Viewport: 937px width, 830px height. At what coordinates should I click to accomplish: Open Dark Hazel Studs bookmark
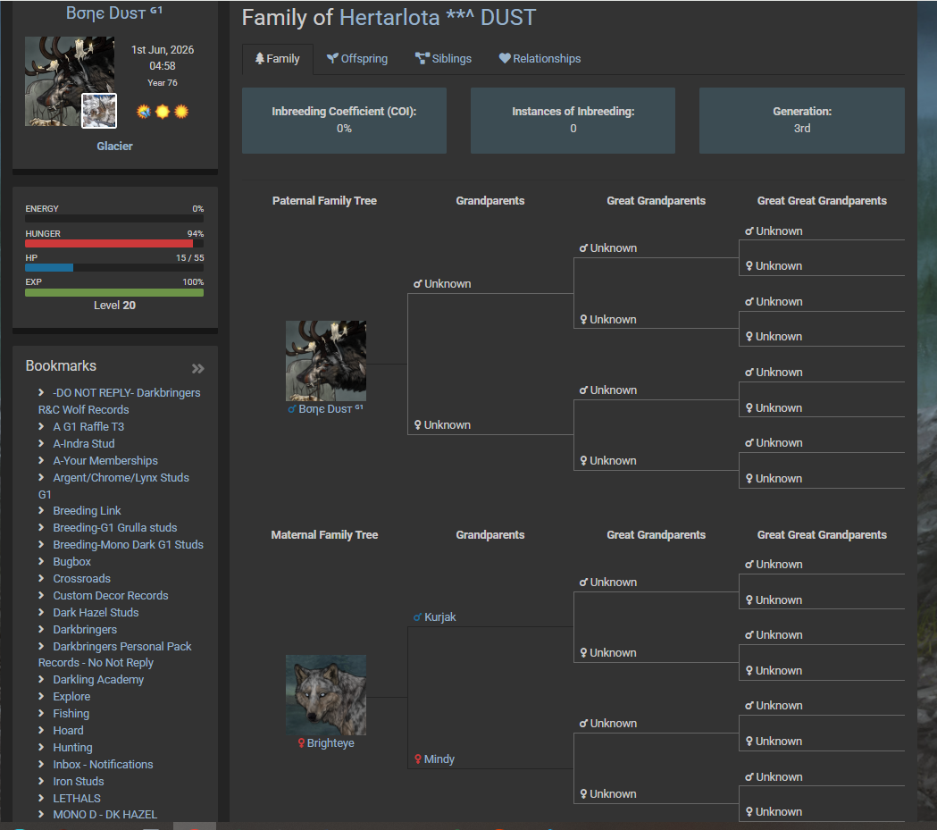[96, 613]
